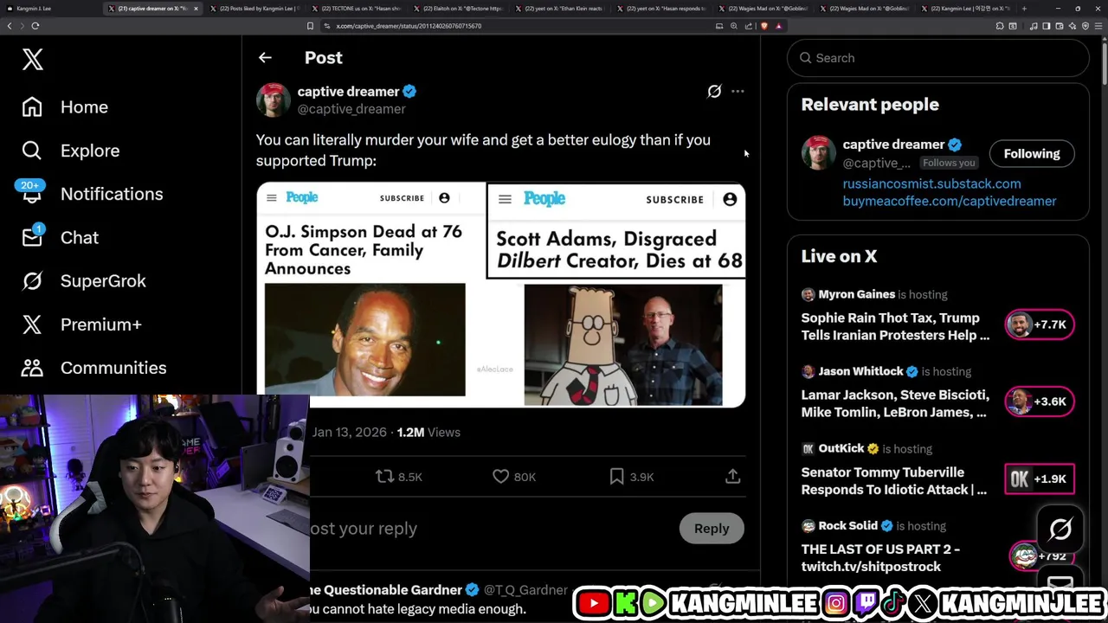This screenshot has width=1108, height=623.
Task: Bookmark the post with 3.9K bookmarks
Action: point(631,476)
